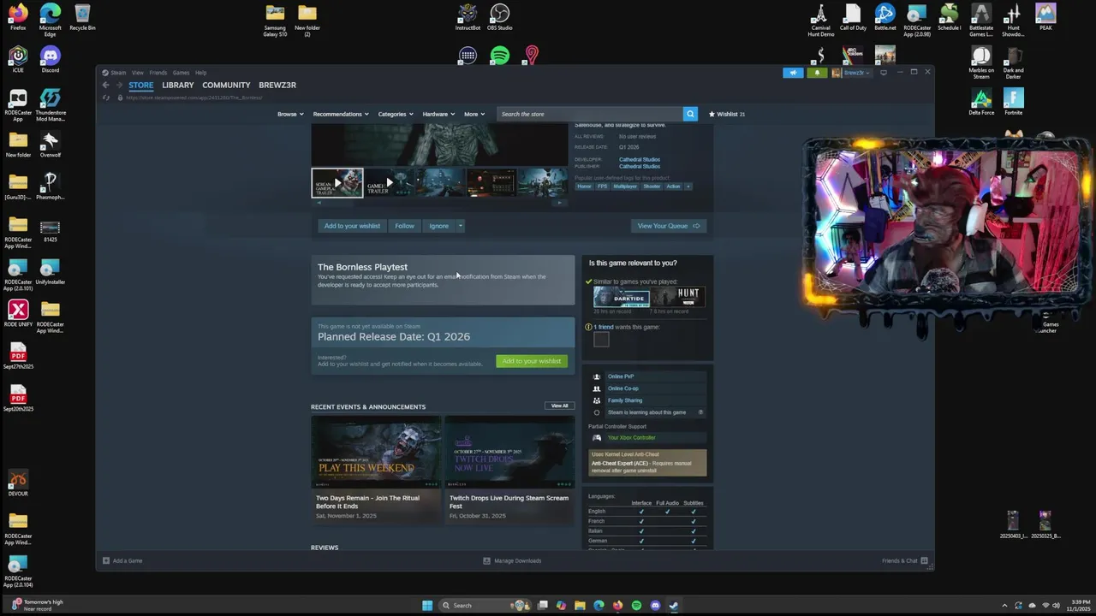The height and width of the screenshot is (616, 1096).
Task: Expand the Categories dropdown
Action: [x=396, y=114]
